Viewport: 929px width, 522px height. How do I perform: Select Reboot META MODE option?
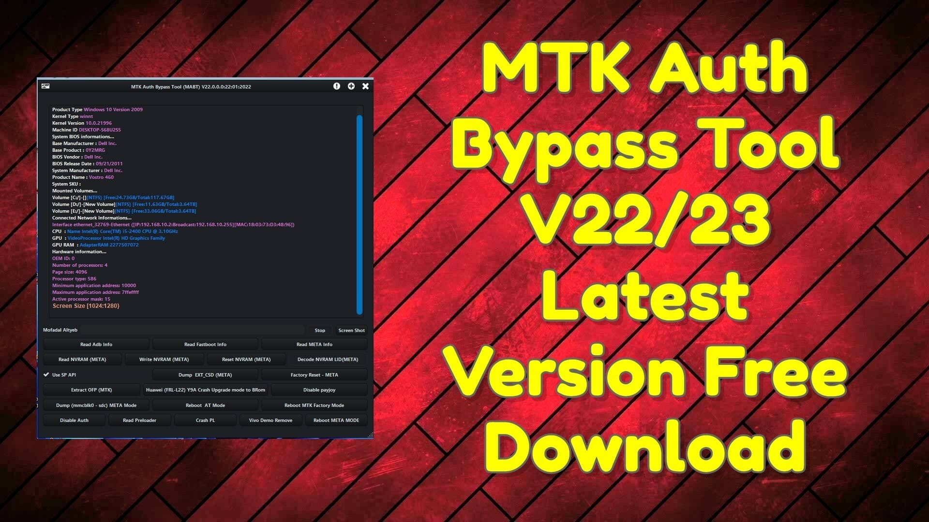[336, 420]
